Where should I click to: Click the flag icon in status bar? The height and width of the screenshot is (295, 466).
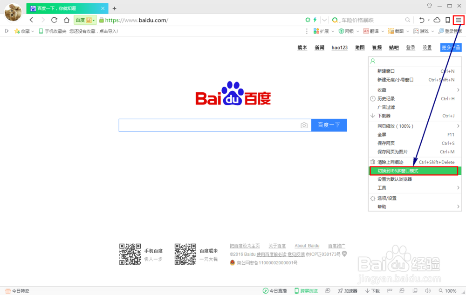[x=390, y=290]
